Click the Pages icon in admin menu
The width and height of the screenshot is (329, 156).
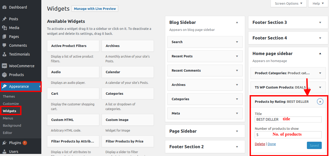point(4,37)
